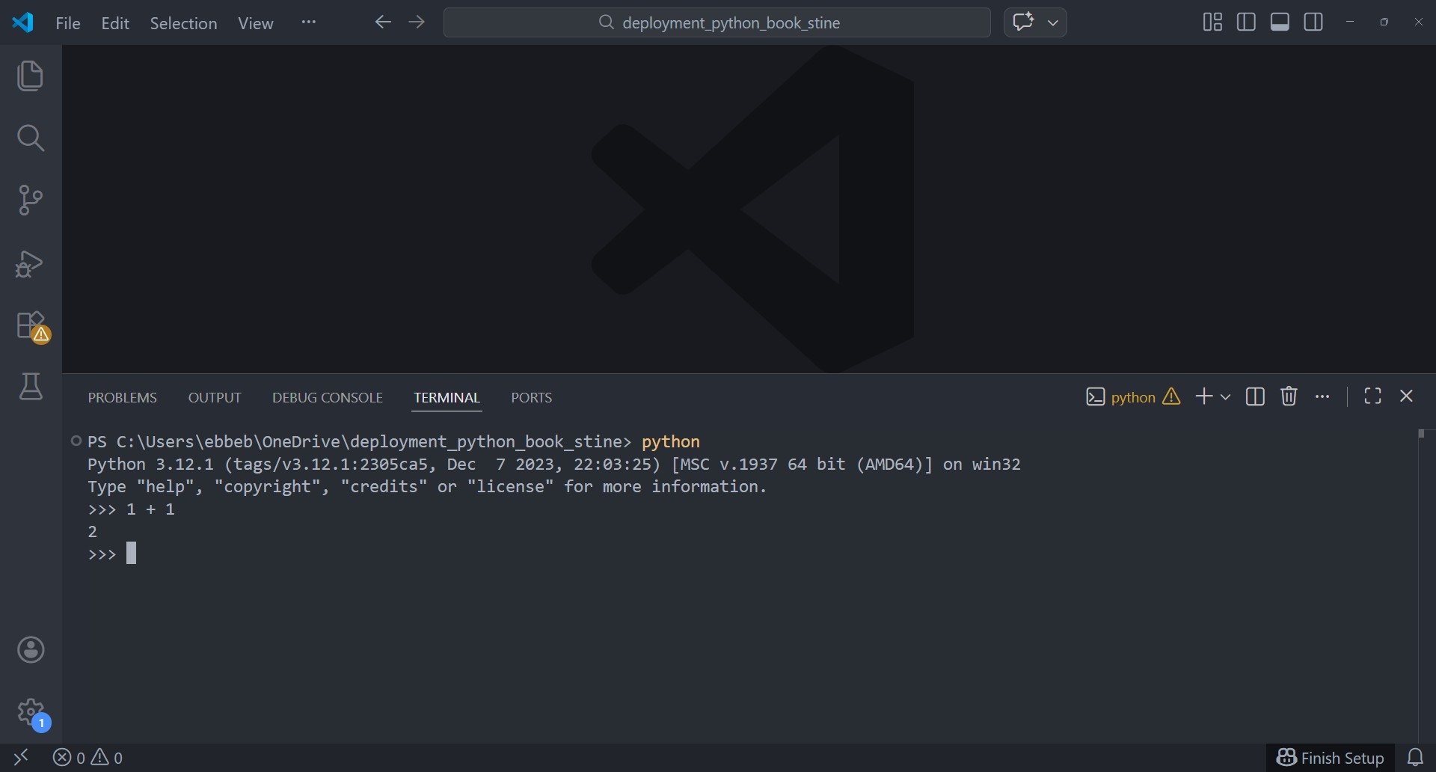This screenshot has height=772, width=1436.
Task: Toggle the bottom panel visibility
Action: point(1280,22)
